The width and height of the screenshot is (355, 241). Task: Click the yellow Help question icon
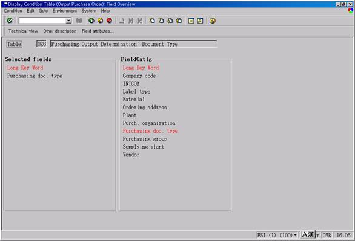point(213,21)
